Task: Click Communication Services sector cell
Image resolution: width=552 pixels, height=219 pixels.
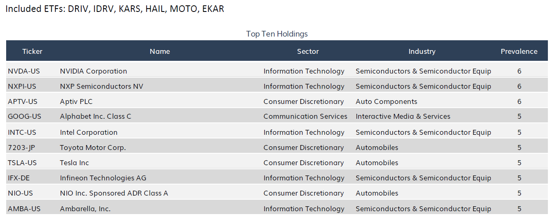Action: 305,116
